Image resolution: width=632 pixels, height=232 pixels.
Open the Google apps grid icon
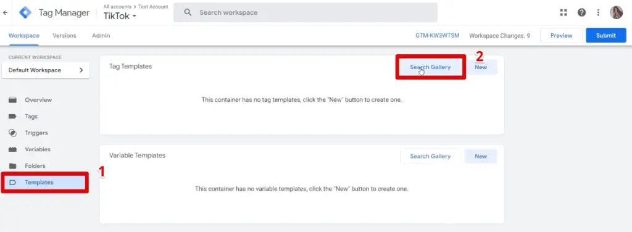click(563, 12)
